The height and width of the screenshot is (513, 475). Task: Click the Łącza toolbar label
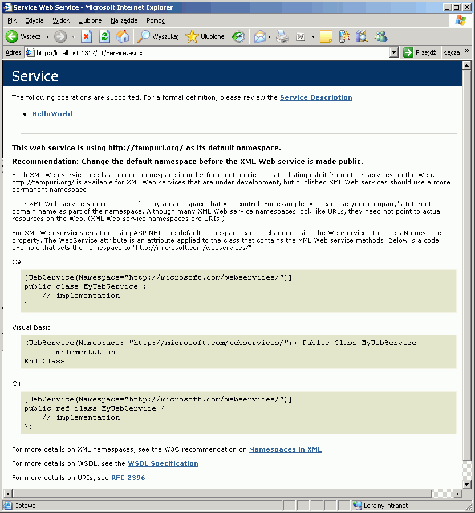point(452,52)
